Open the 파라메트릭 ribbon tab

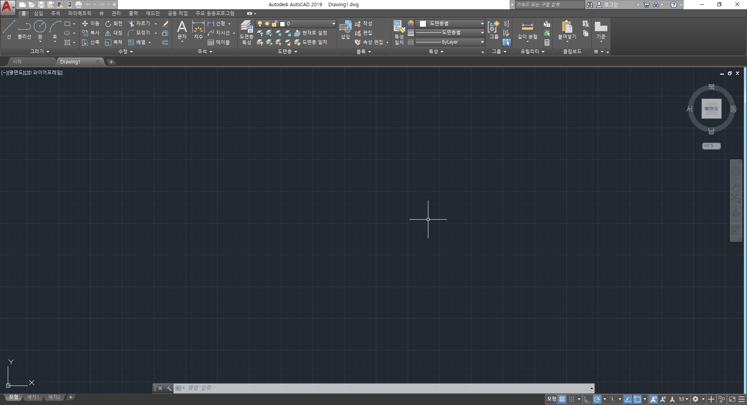[x=79, y=13]
